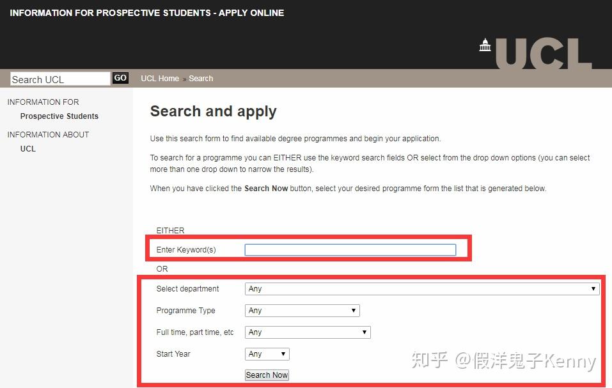Image resolution: width=612 pixels, height=388 pixels.
Task: Open the Programme Type dropdown
Action: point(301,310)
